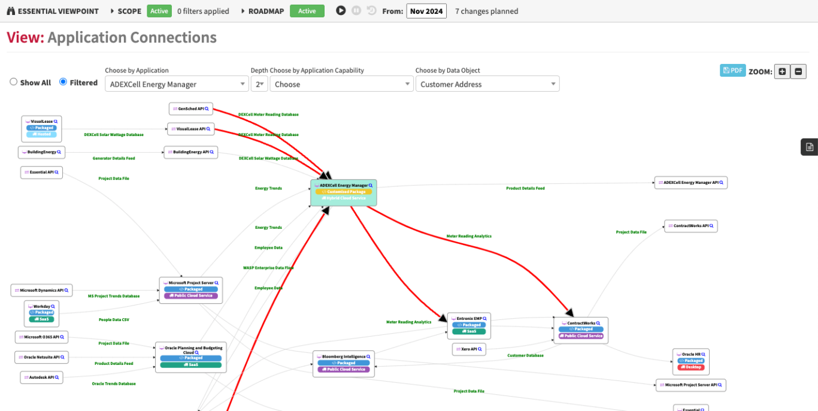This screenshot has height=411, width=818.
Task: Click magnifier on Microsoft Project Server API
Action: tap(720, 385)
